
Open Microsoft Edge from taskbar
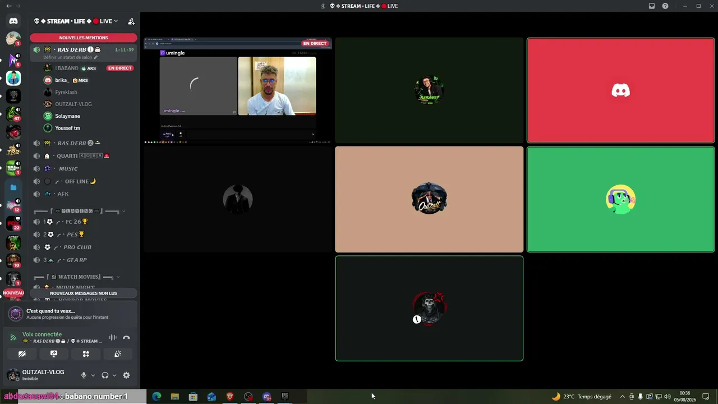pyautogui.click(x=157, y=397)
